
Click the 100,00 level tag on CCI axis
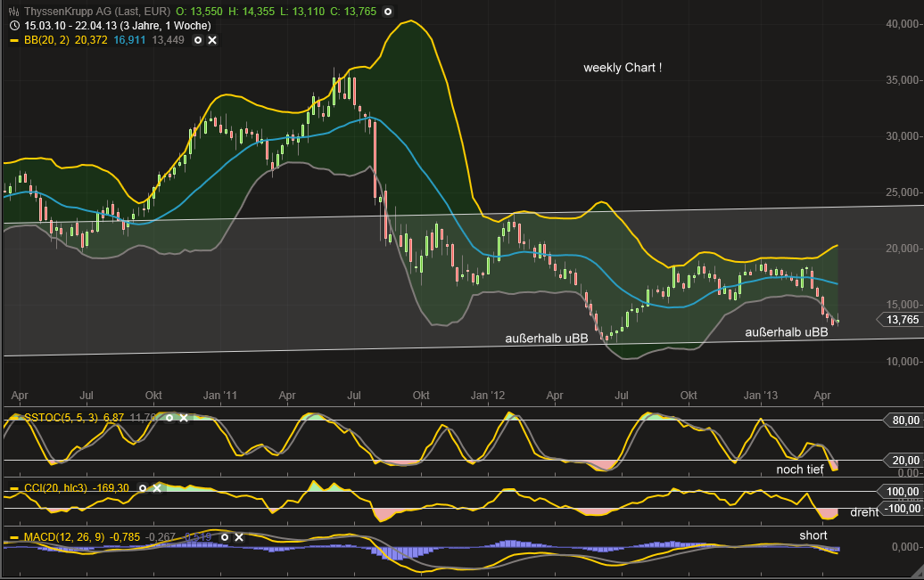pos(900,492)
